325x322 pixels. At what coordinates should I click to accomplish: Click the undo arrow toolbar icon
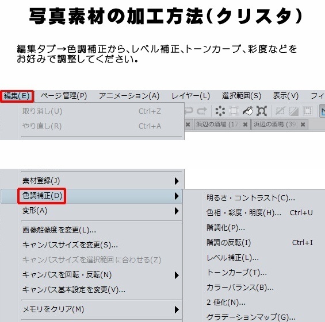[189, 111]
